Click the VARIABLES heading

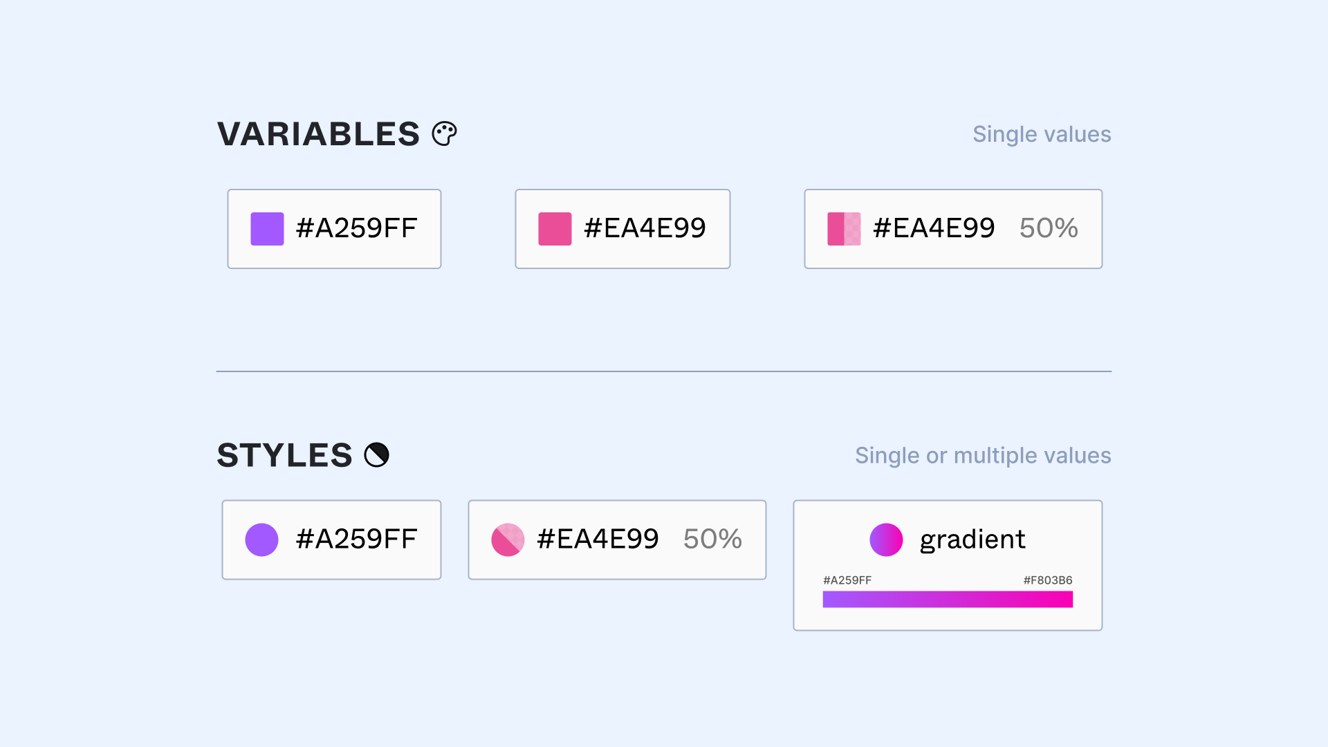coord(318,133)
